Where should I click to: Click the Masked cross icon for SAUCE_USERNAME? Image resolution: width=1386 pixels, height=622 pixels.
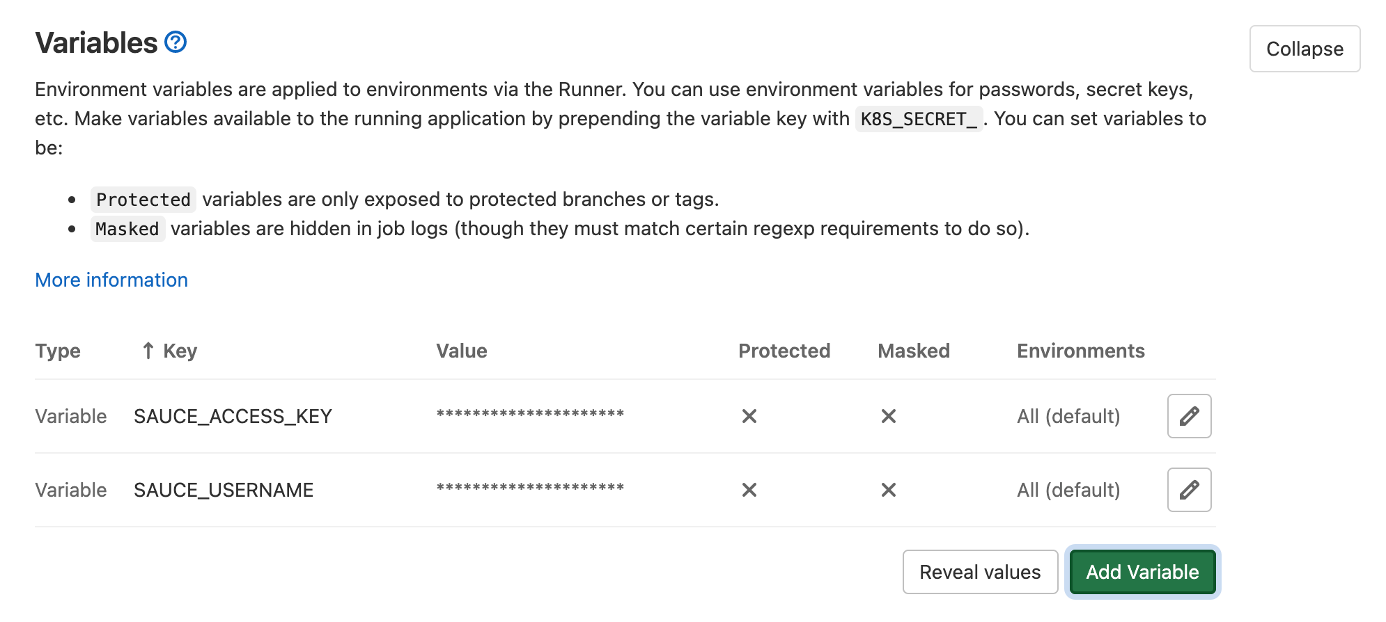pyautogui.click(x=889, y=489)
